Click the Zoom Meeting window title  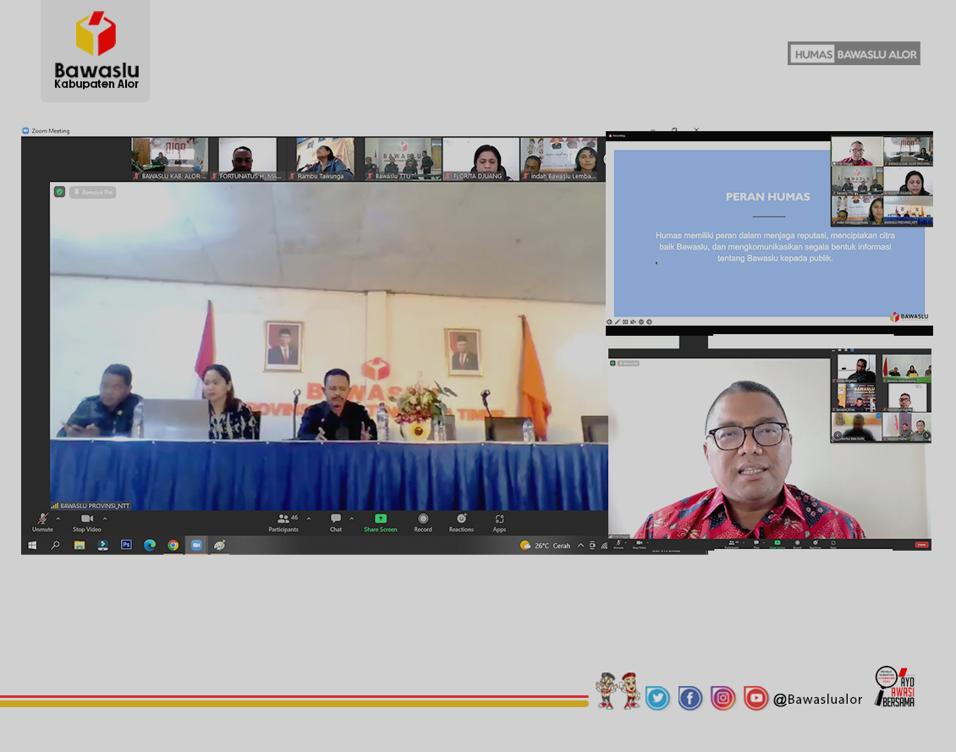[51, 130]
